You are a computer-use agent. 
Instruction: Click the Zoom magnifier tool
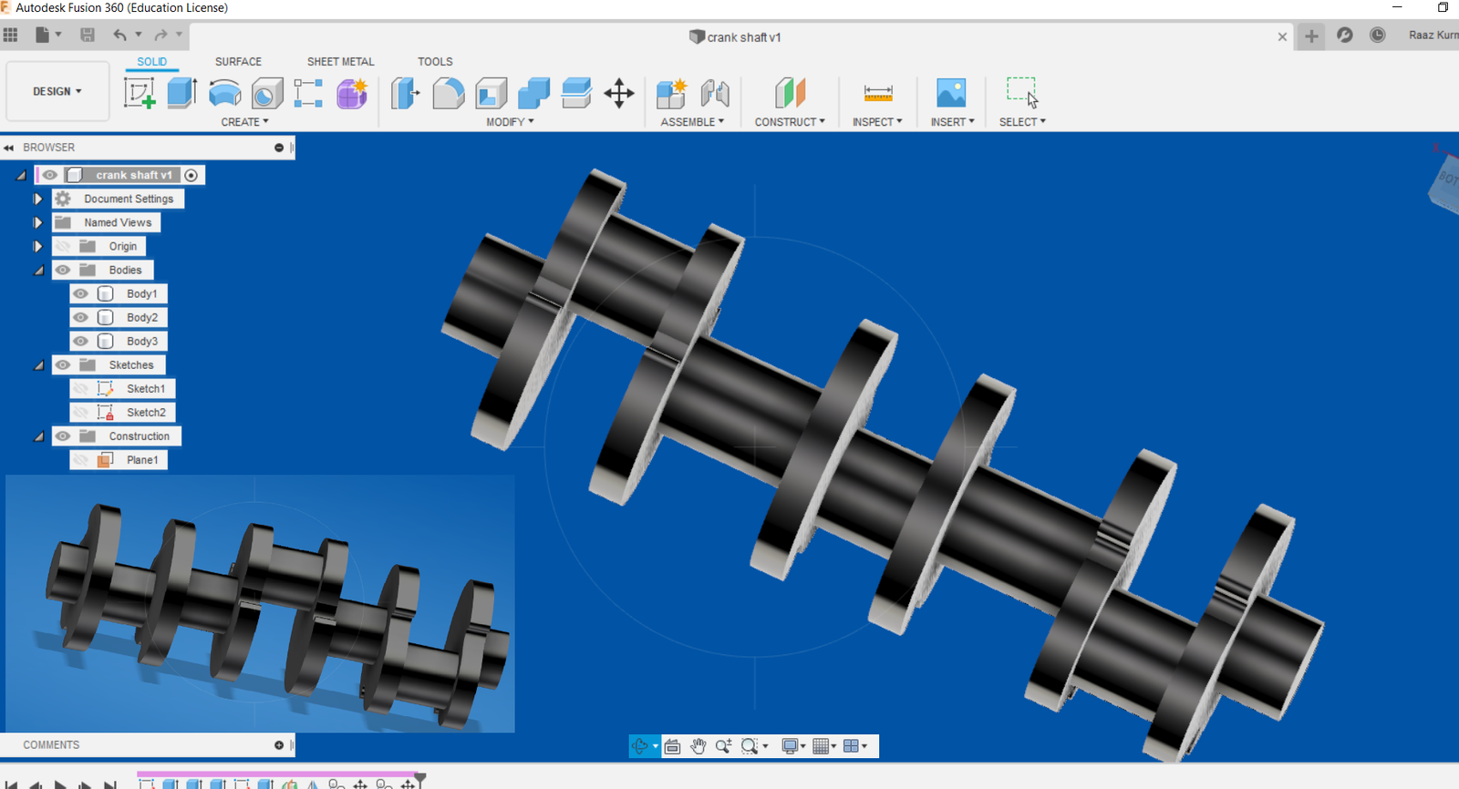[x=724, y=746]
